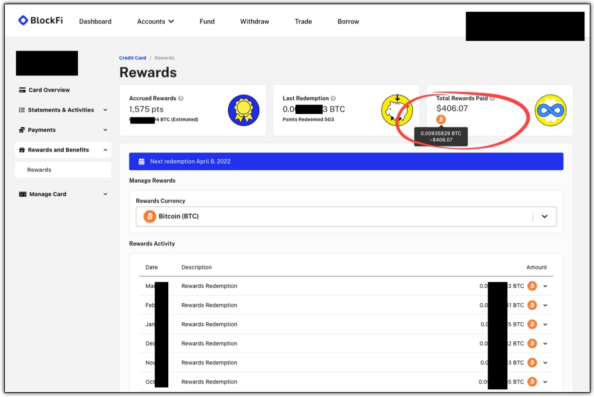Click the Rewards page heading

coord(148,72)
